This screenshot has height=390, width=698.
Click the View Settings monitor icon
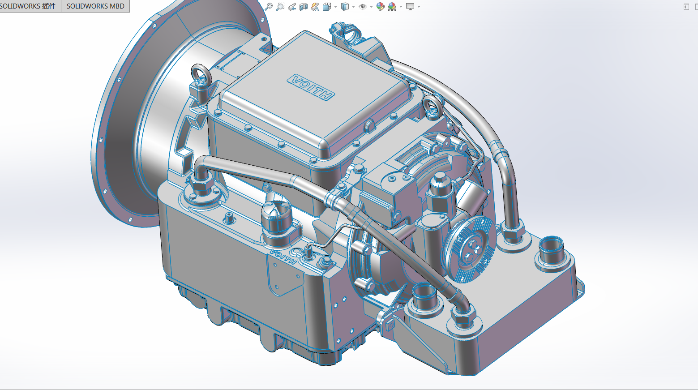[x=410, y=7]
